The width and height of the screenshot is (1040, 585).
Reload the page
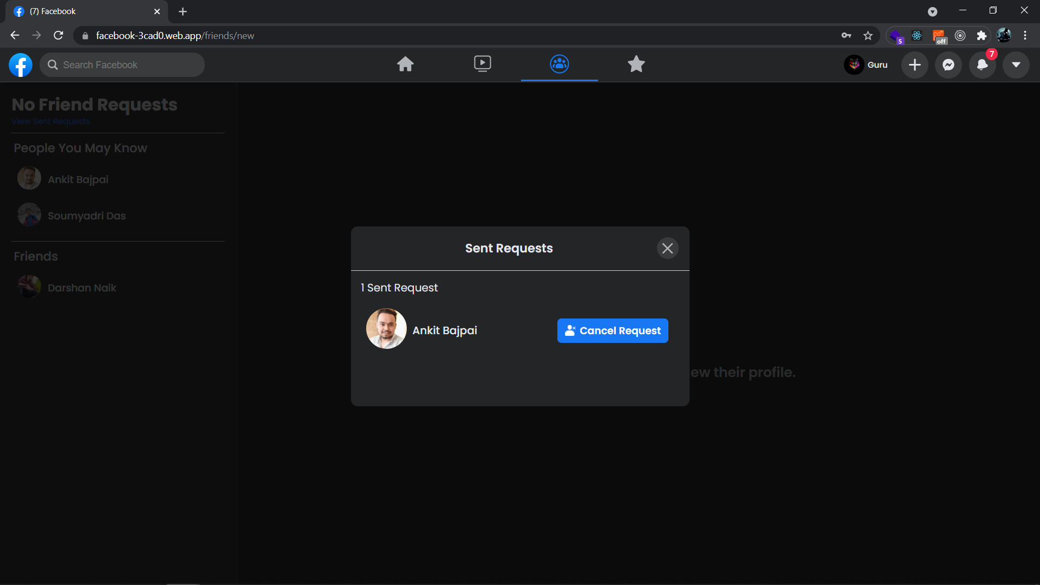click(x=58, y=35)
